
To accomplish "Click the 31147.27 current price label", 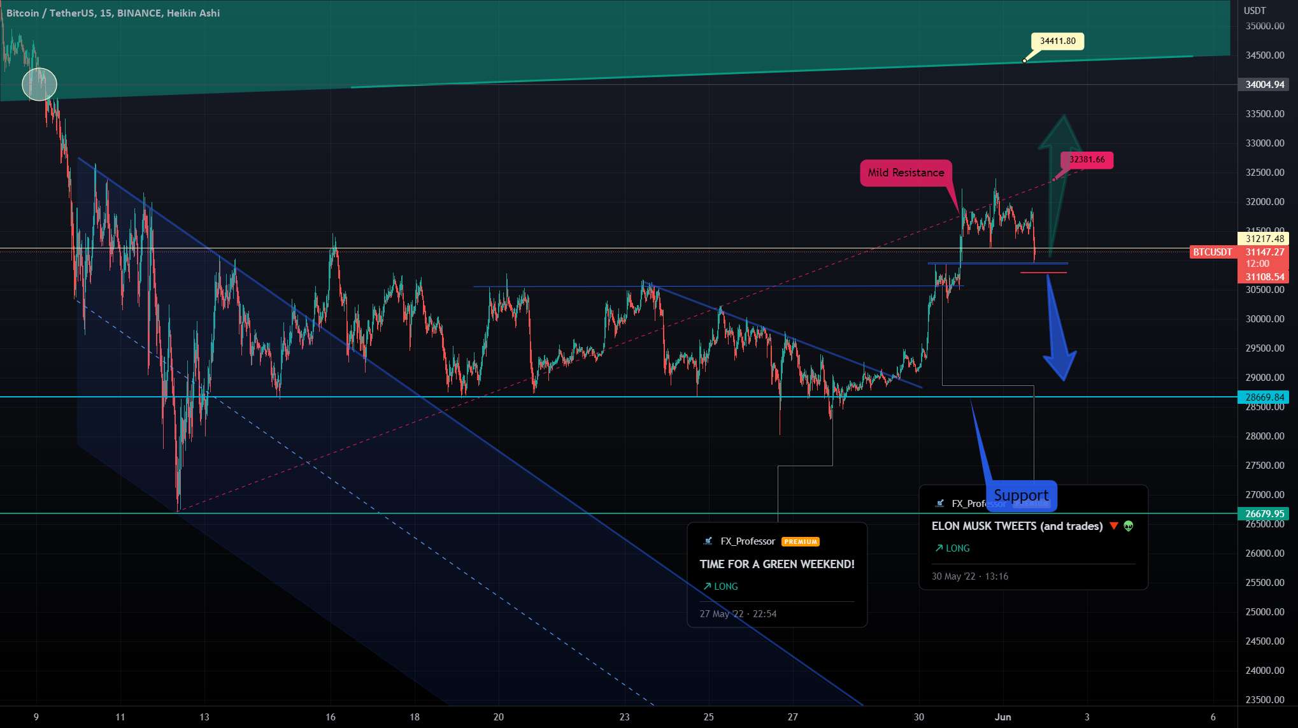I will pos(1264,252).
